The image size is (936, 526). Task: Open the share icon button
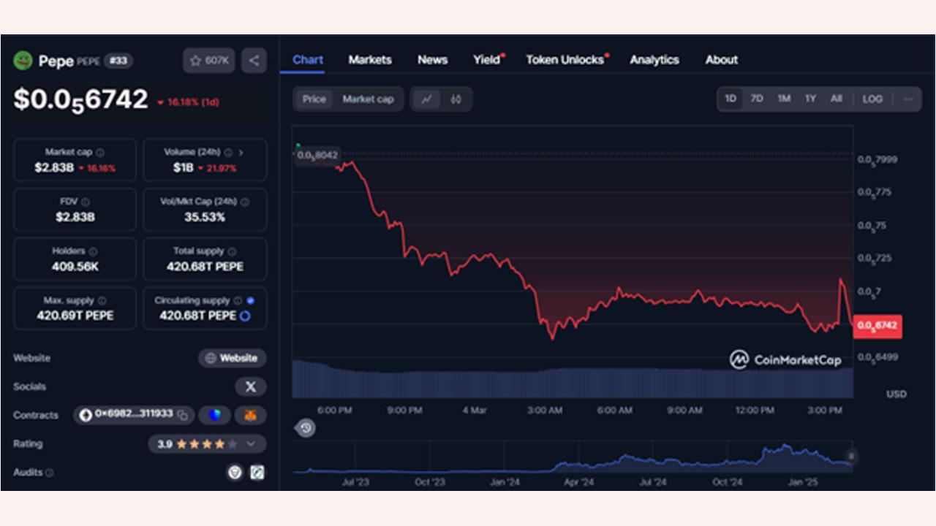(254, 61)
